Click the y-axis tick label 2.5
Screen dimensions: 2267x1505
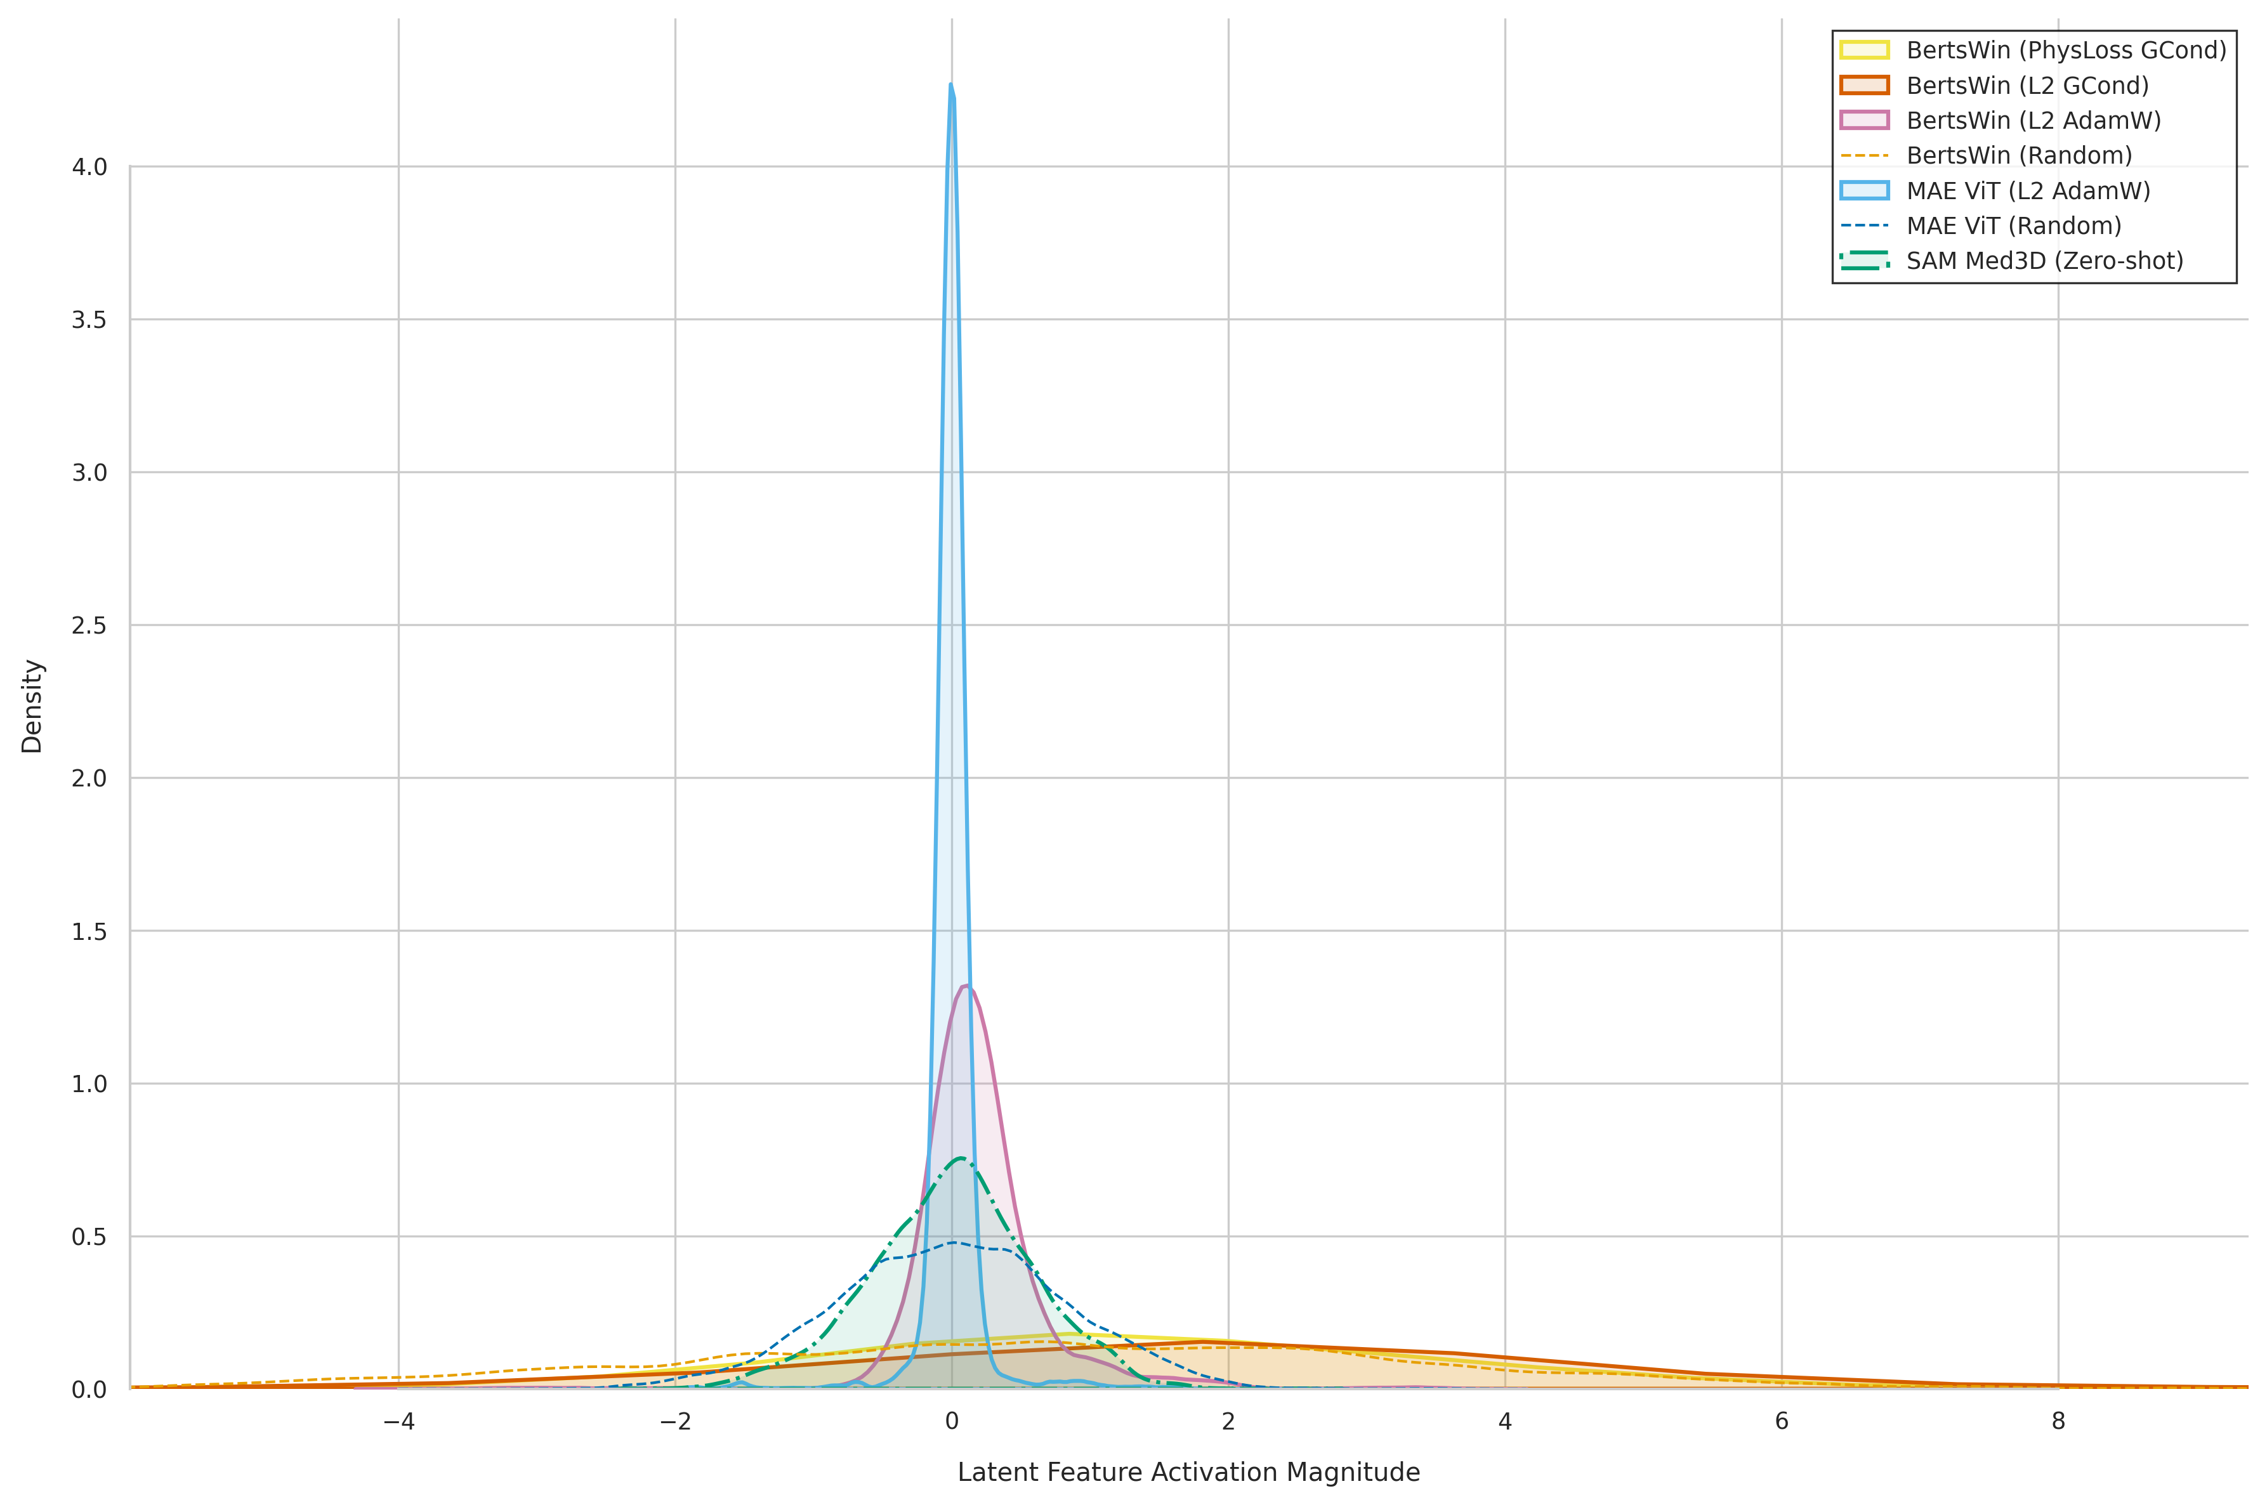click(x=88, y=626)
